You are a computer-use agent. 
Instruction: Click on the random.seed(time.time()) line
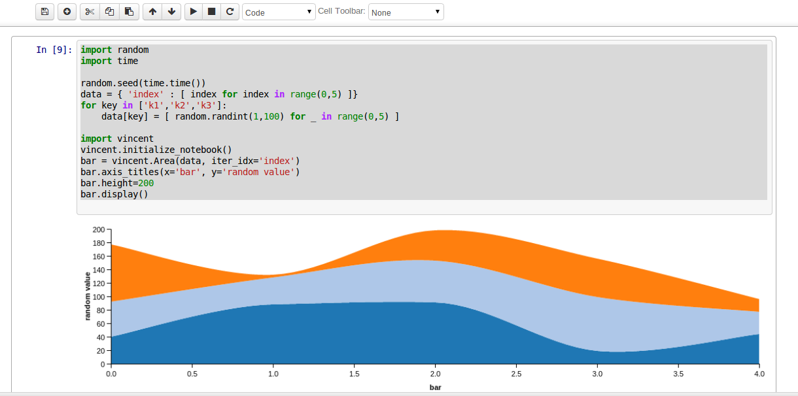pos(143,83)
